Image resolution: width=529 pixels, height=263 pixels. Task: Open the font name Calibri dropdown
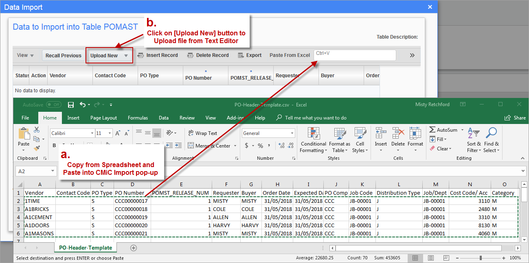coord(92,133)
